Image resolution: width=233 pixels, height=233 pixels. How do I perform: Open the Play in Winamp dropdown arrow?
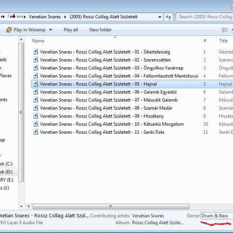click(50, 30)
